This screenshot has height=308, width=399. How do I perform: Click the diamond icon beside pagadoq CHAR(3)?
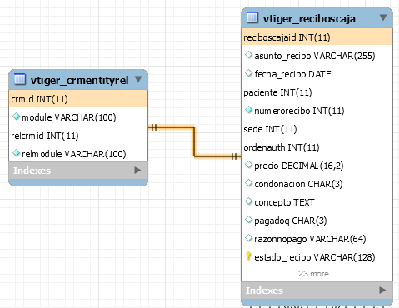[x=248, y=220]
